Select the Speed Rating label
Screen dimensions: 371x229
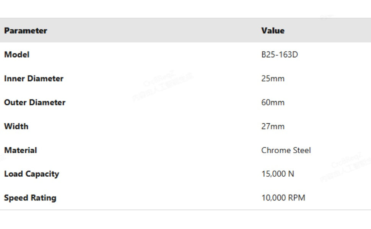[x=30, y=198]
